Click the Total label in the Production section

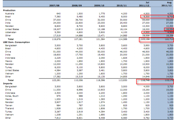[x=11, y=39]
